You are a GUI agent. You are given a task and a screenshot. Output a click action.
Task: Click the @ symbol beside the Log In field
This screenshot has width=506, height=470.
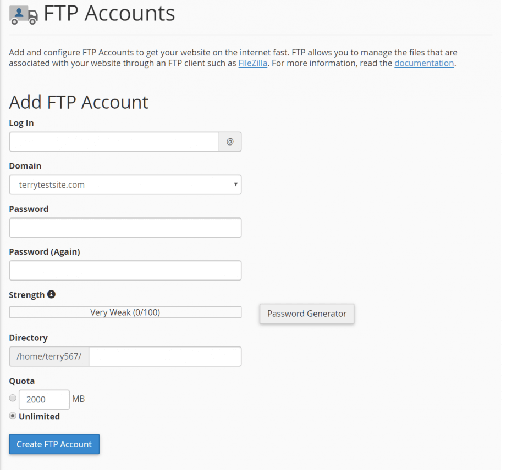[x=230, y=142]
